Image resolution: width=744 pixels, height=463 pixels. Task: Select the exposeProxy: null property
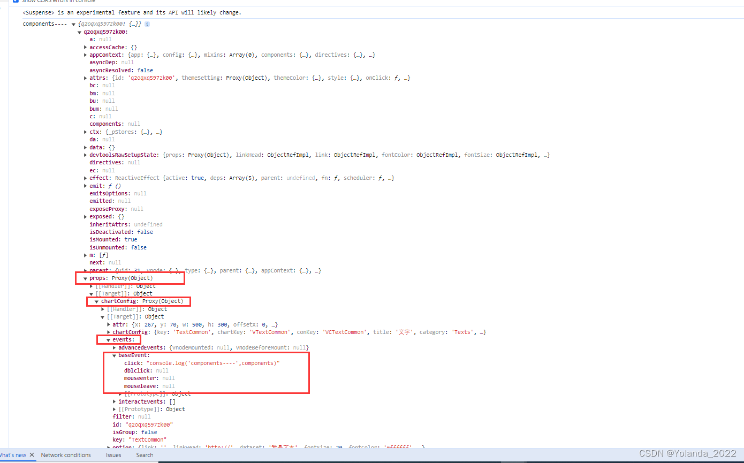117,209
